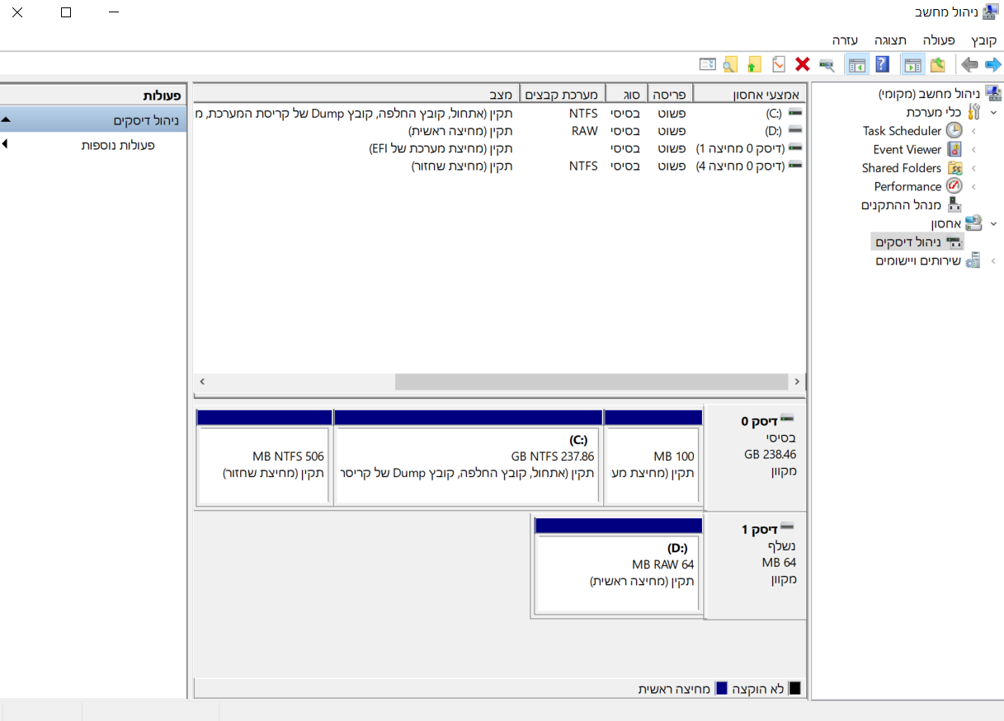Viewport: 1004px width, 721px height.
Task: Open the תצוגה menu
Action: coord(890,40)
